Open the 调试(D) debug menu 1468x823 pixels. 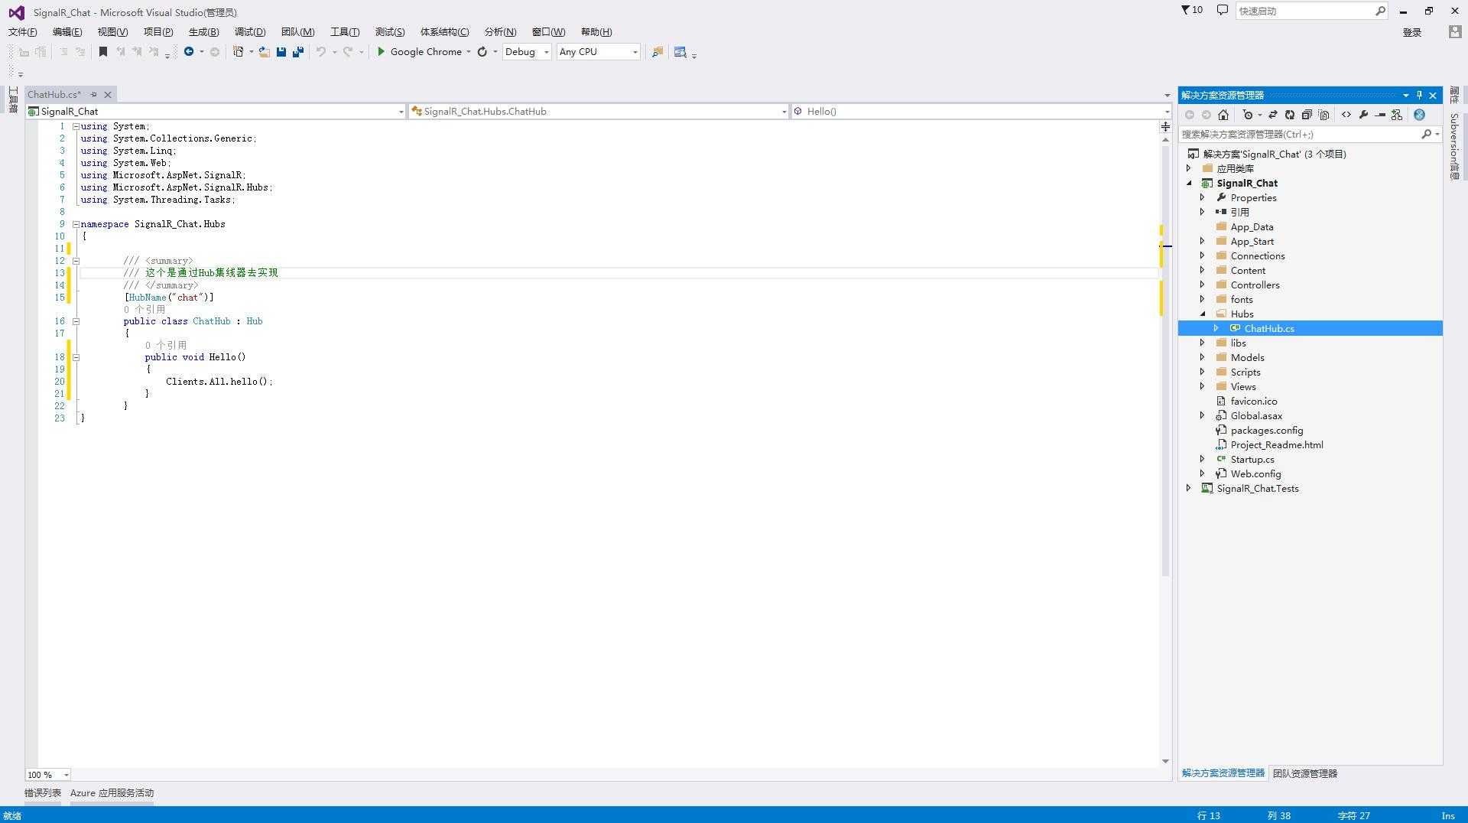click(250, 32)
